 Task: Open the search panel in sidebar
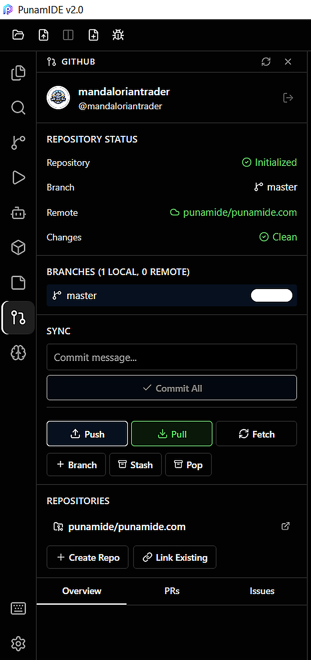(18, 108)
